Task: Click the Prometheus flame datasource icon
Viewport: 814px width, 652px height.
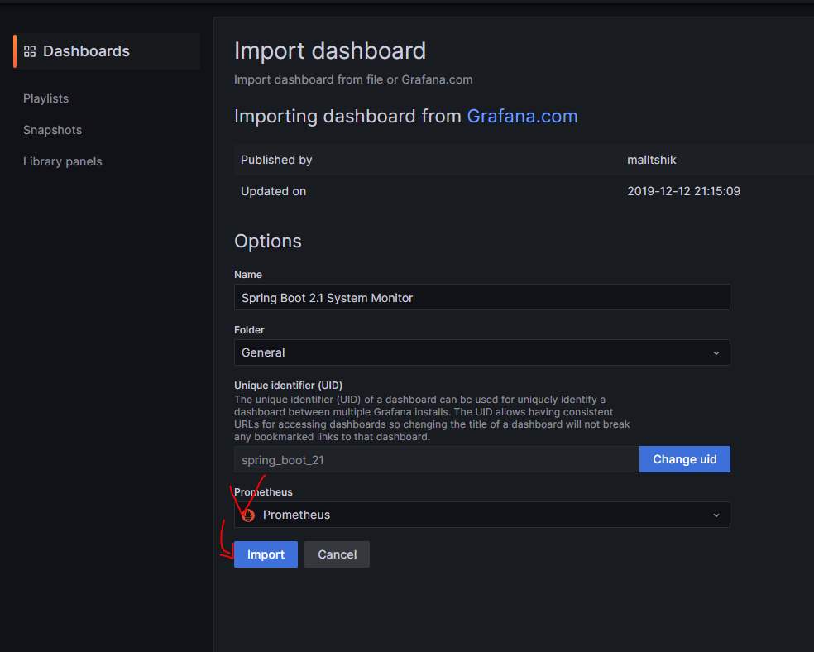Action: (248, 515)
